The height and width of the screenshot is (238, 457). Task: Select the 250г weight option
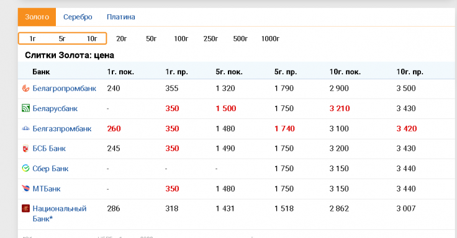(x=210, y=38)
